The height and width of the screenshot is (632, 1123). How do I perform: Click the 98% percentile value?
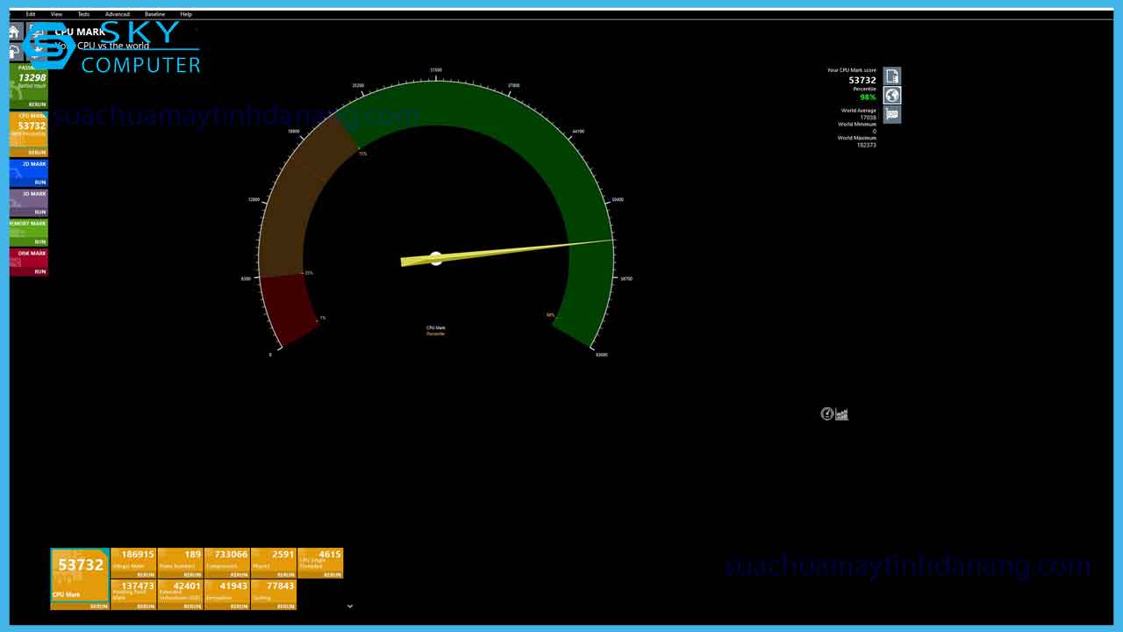pyautogui.click(x=868, y=97)
